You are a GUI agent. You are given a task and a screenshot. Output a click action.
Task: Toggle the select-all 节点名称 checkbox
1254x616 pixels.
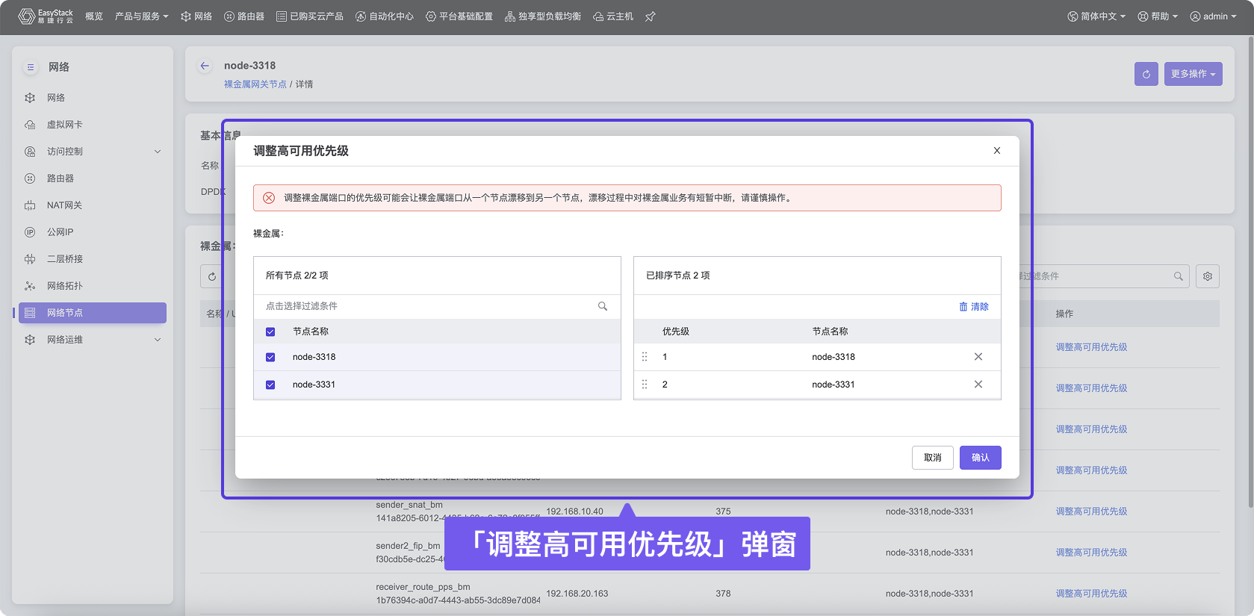(270, 332)
